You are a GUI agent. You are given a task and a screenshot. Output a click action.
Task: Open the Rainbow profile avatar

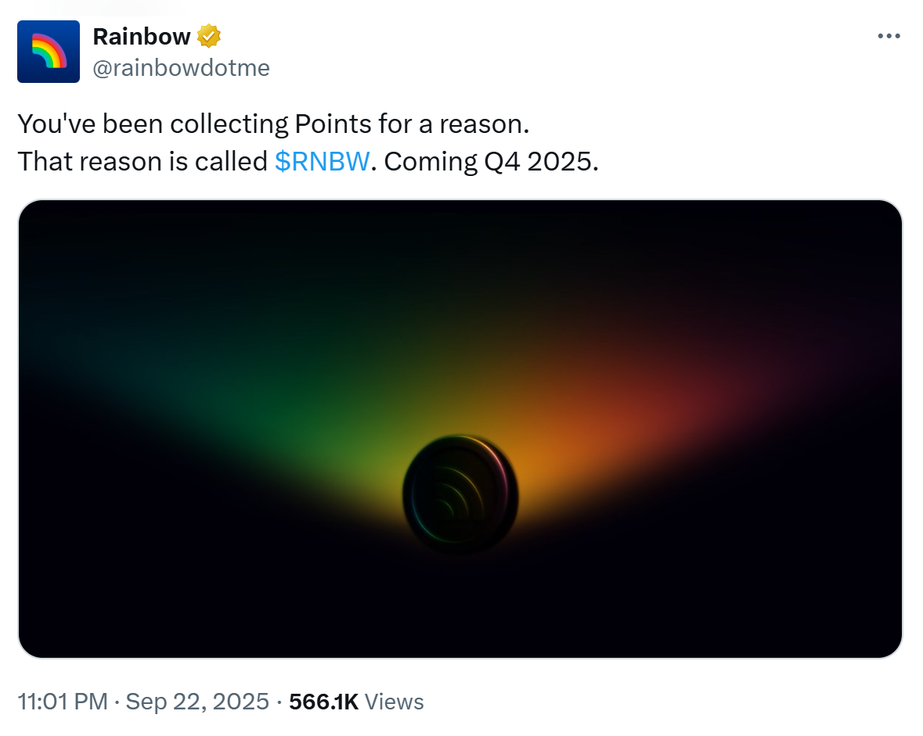(x=49, y=52)
